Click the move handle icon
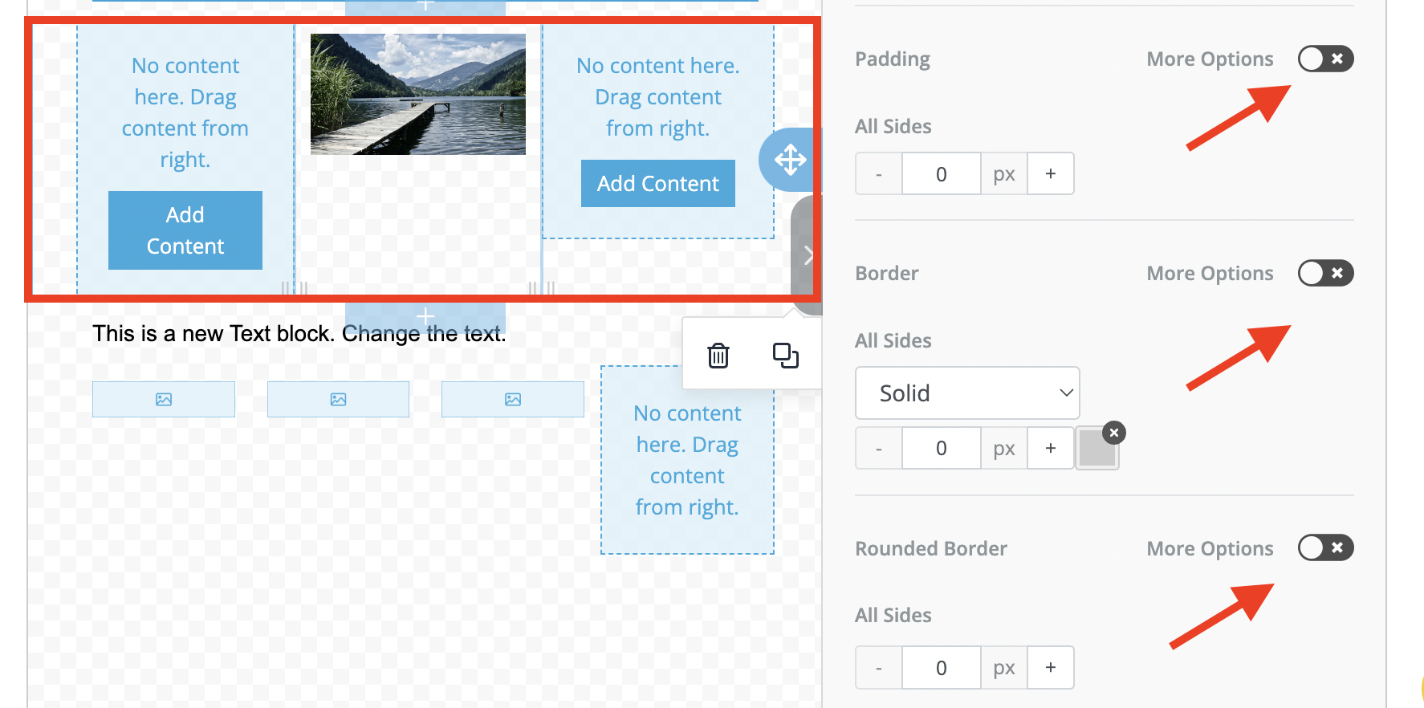 coord(790,160)
